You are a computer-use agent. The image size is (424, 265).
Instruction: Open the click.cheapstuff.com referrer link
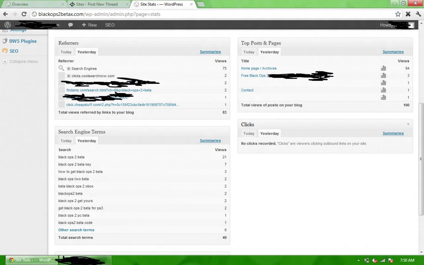(x=123, y=105)
